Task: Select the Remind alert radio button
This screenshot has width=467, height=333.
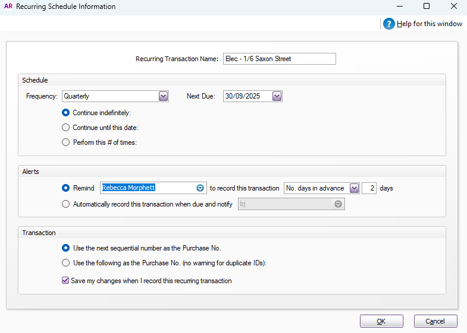Action: 66,188
